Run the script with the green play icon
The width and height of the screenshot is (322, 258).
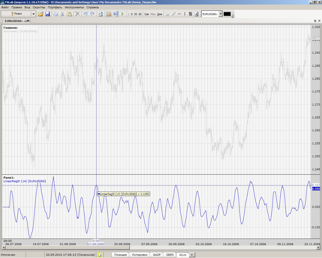123,14
